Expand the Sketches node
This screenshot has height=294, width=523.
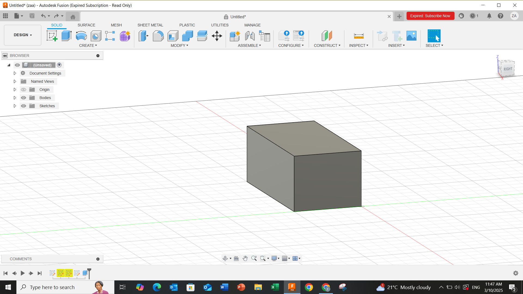(15, 106)
